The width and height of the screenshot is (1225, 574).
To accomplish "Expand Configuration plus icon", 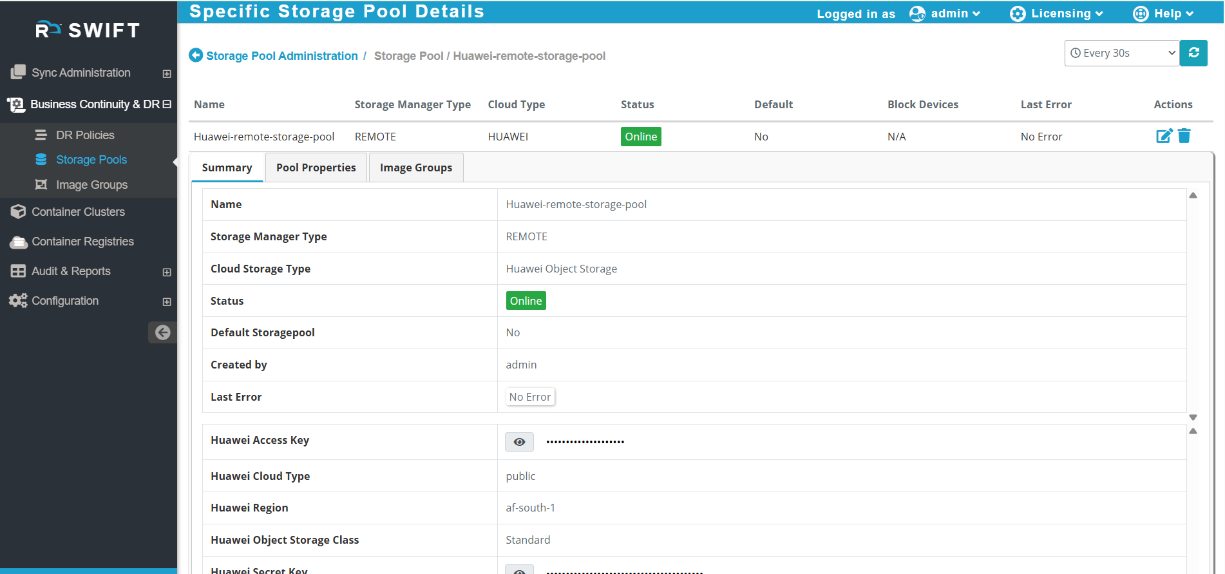I will (x=167, y=301).
